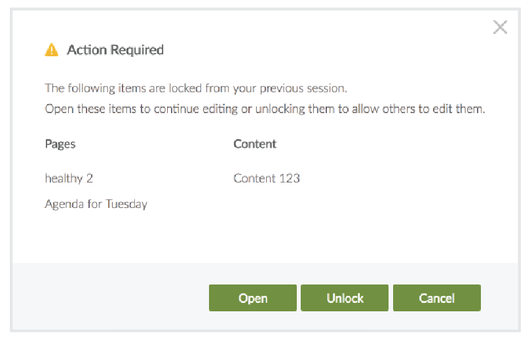The height and width of the screenshot is (344, 532).
Task: Click the "Action Required" heading
Action: 115,50
